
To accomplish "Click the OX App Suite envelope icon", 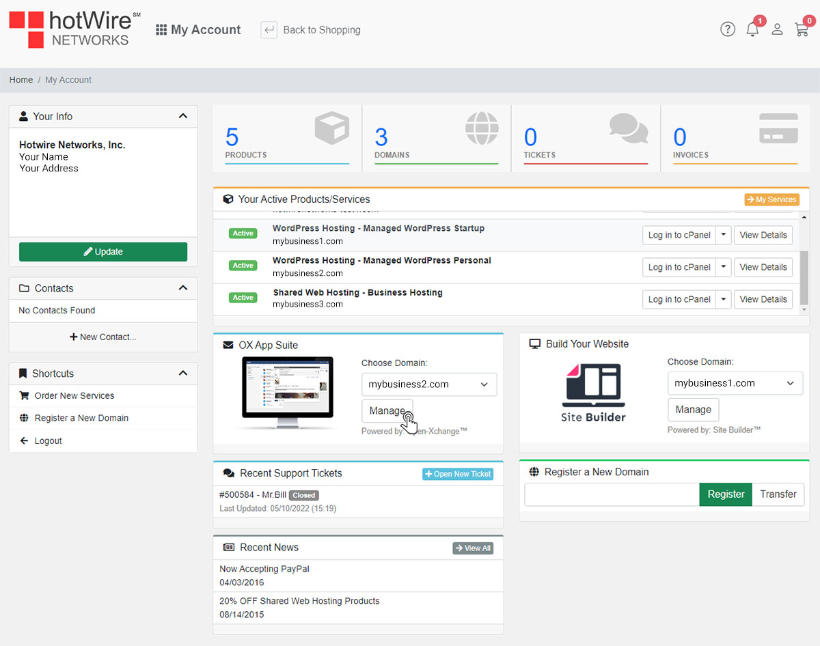I will click(x=228, y=346).
